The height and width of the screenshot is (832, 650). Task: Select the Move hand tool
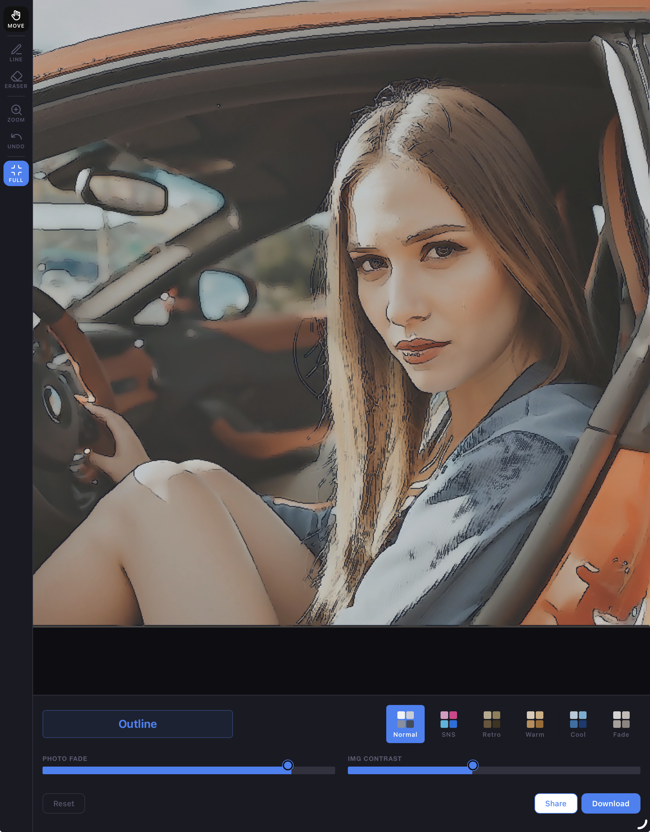pos(16,19)
